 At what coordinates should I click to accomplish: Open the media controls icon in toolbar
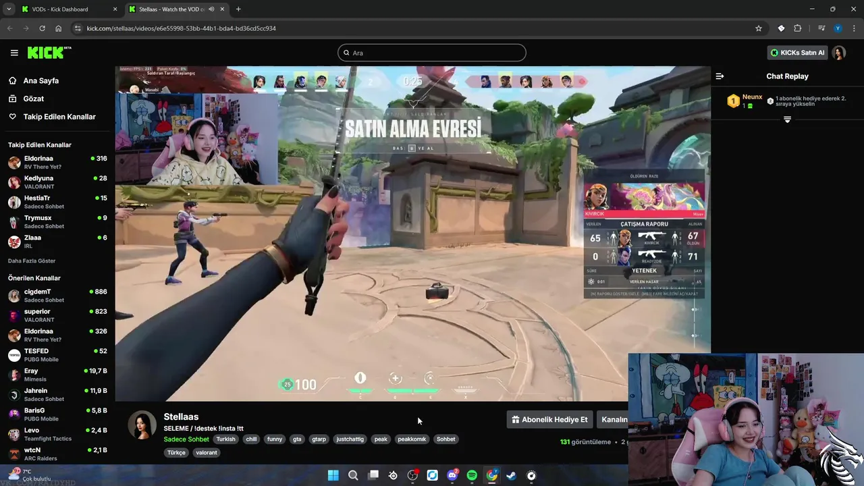point(821,28)
